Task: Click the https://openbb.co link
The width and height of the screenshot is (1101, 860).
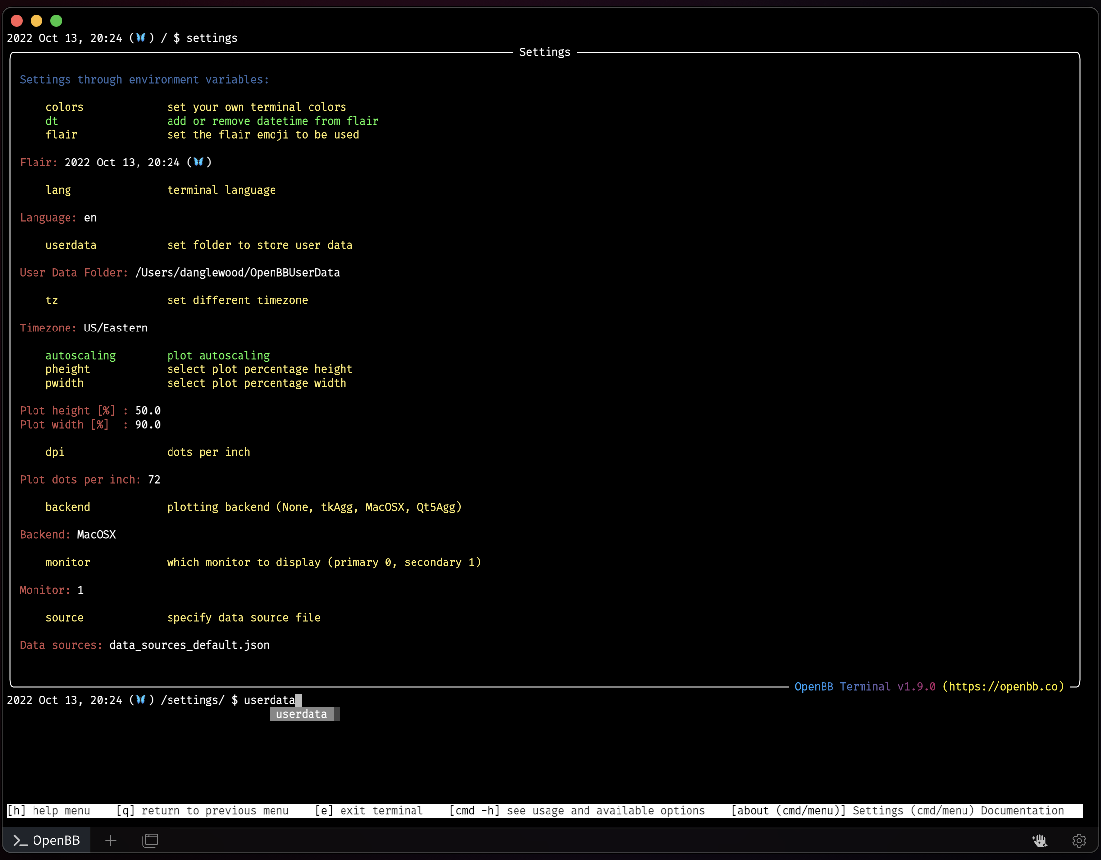Action: click(x=1003, y=686)
